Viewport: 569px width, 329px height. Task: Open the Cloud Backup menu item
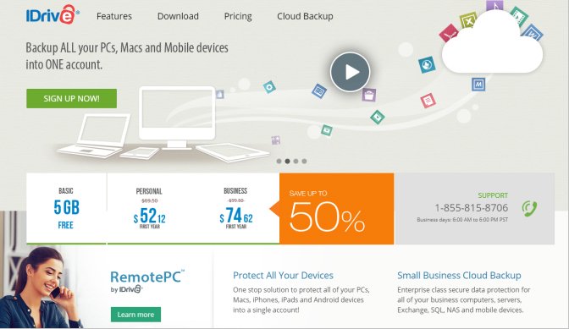305,16
